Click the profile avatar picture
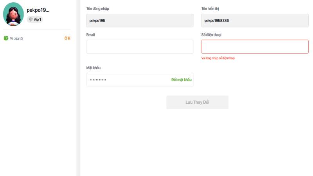 tap(13, 14)
